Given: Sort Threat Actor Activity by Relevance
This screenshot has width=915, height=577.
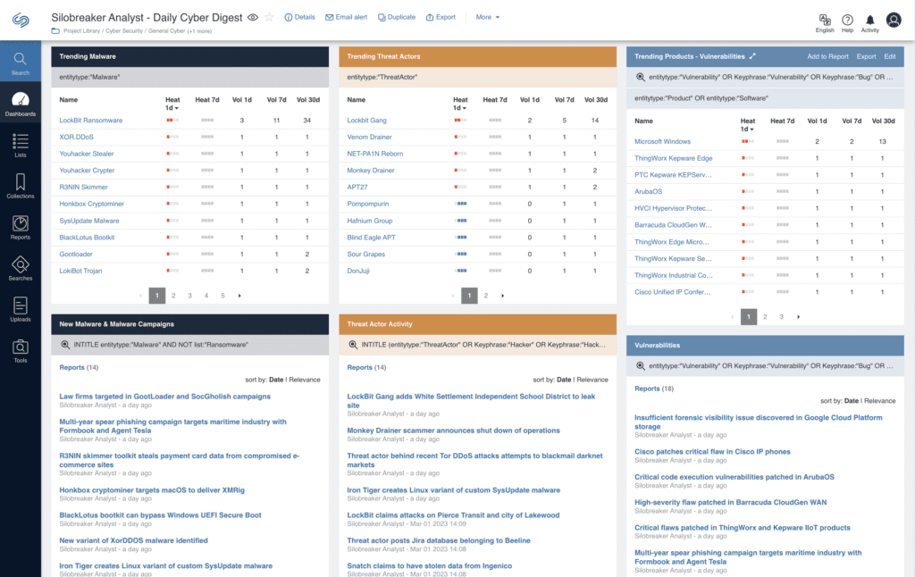Looking at the screenshot, I should point(592,380).
